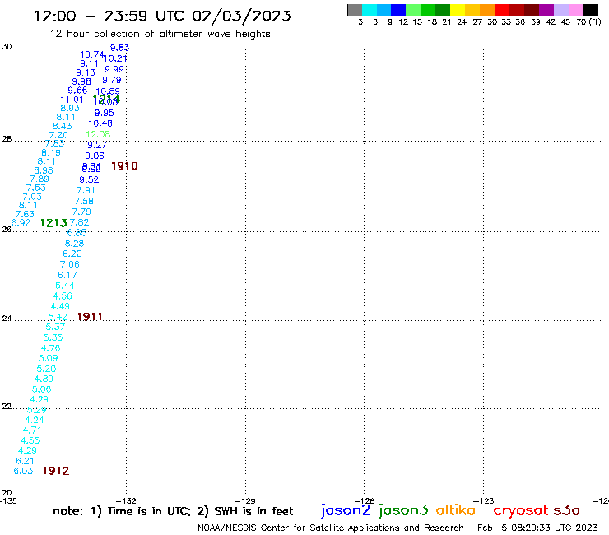Select the '10.21' wave height value

116,58
